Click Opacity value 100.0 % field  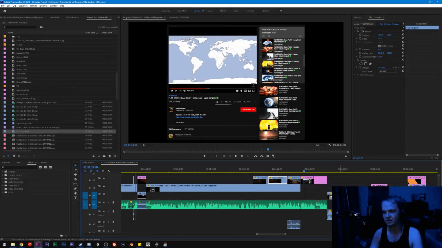pyautogui.click(x=381, y=68)
